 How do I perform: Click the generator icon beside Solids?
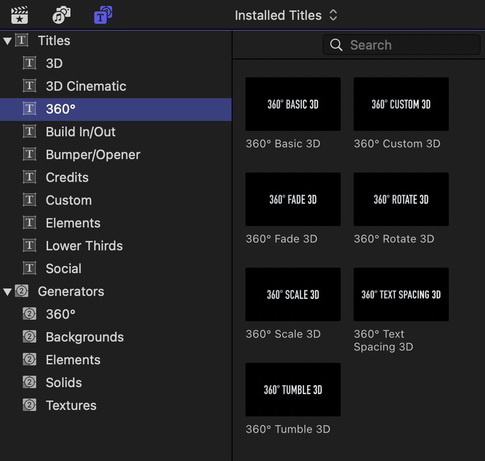click(29, 382)
